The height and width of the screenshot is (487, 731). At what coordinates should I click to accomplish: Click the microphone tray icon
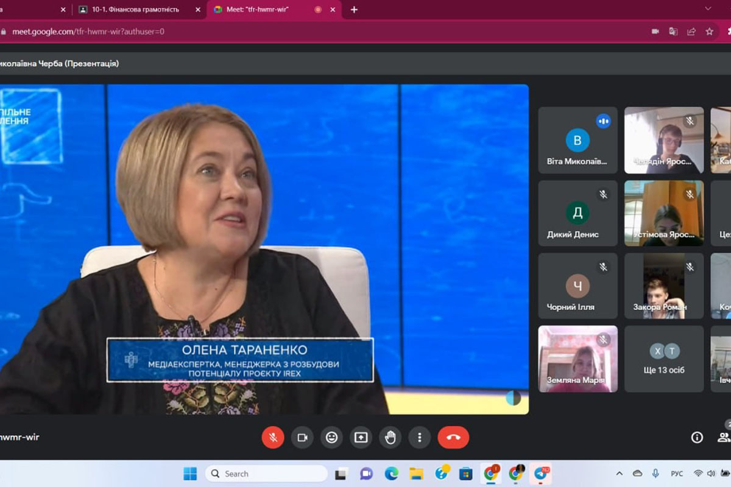(655, 474)
